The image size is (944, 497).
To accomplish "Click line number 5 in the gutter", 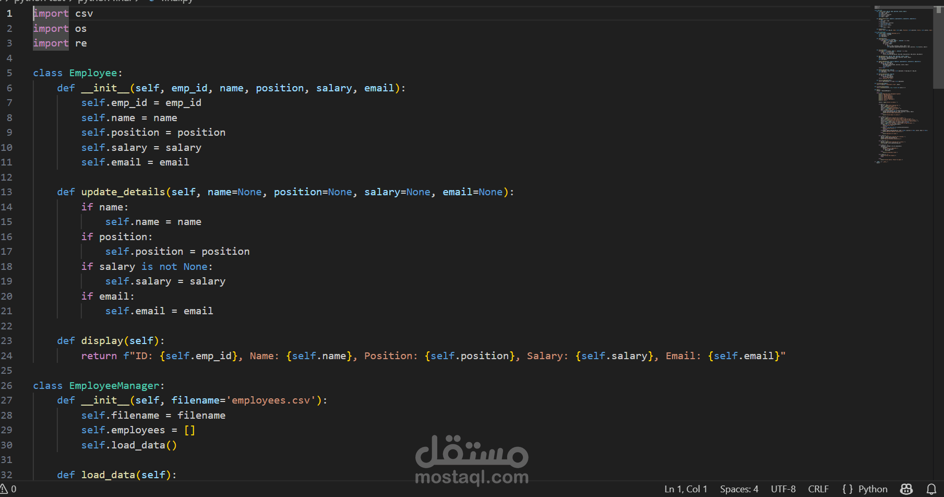I will click(9, 73).
